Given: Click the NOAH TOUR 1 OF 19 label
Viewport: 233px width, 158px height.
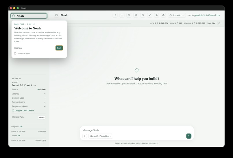Looking at the screenshot, I should (25, 24).
